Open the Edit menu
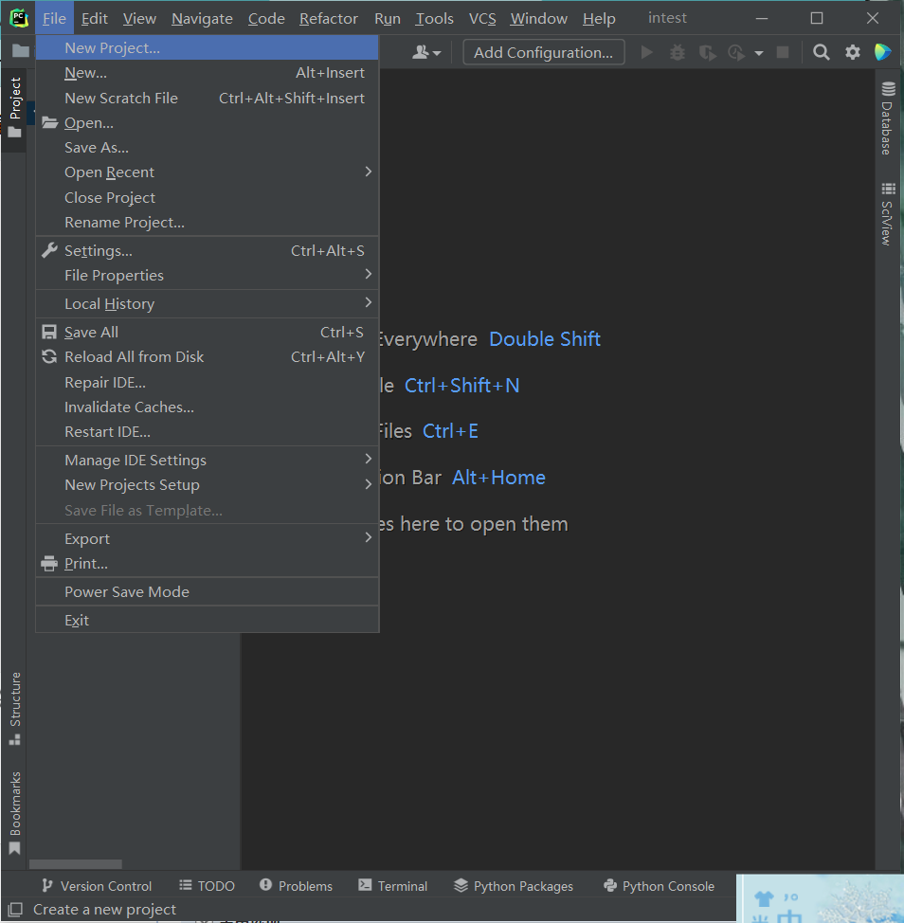The width and height of the screenshot is (904, 923). 94,18
